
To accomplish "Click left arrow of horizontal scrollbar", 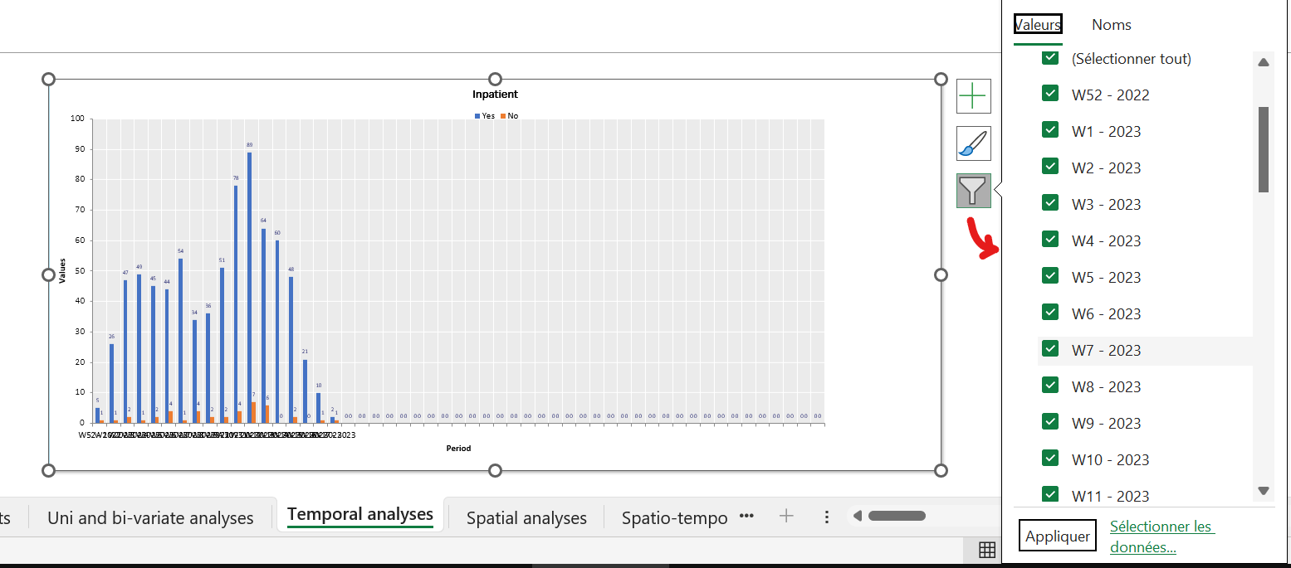I will (x=858, y=516).
